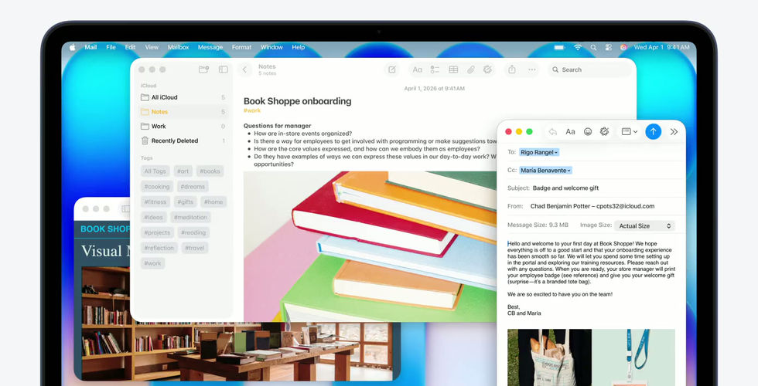
Task: Insert a checklist in the note
Action: tap(435, 69)
